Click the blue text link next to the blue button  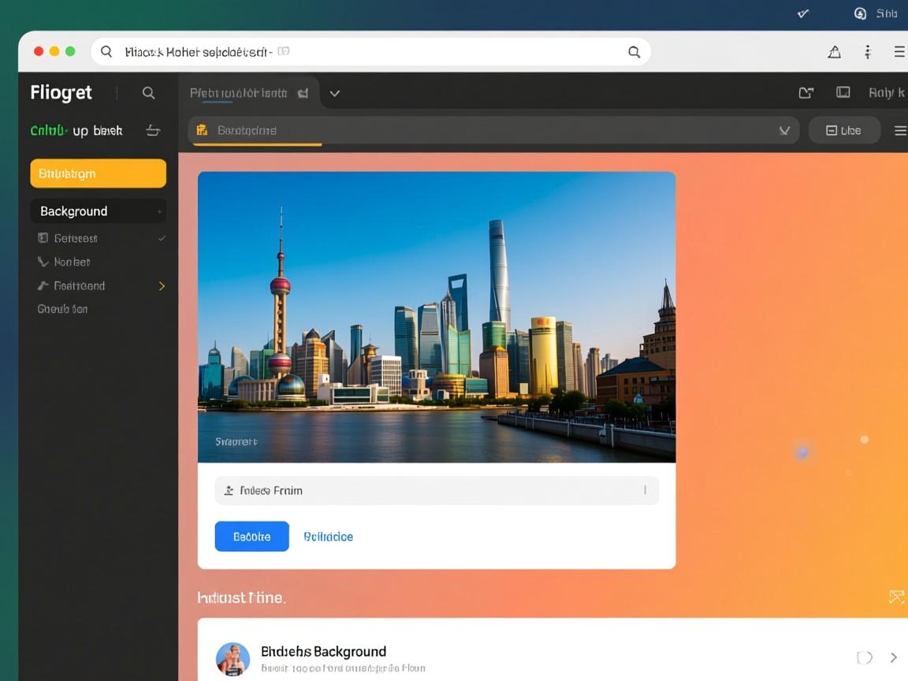pos(328,537)
